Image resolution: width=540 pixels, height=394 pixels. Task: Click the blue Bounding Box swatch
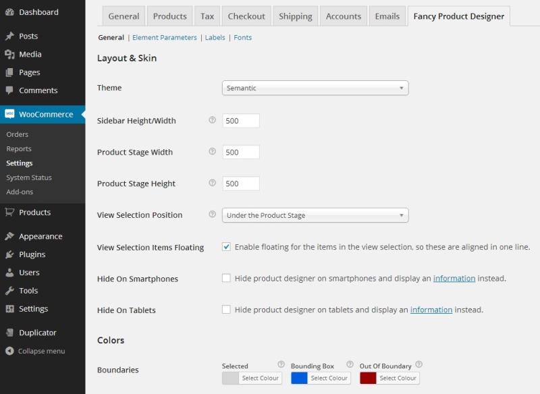click(299, 378)
